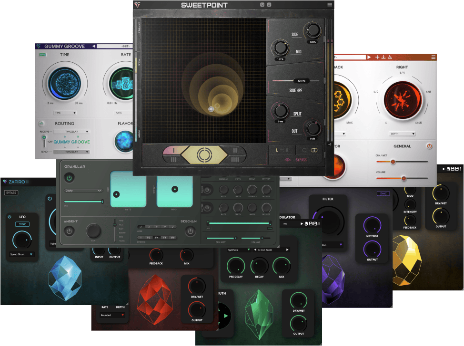
Task: Click the play icon in yellow plugin header
Action: click(x=444, y=169)
